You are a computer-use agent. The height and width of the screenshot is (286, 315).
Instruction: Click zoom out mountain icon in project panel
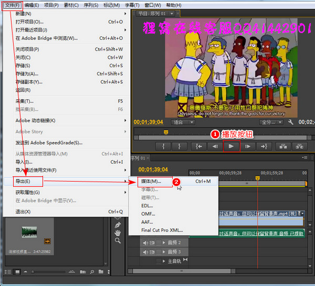click(26, 272)
